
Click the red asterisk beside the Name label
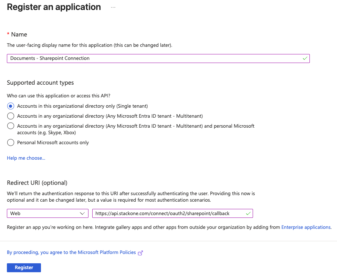tap(8, 34)
